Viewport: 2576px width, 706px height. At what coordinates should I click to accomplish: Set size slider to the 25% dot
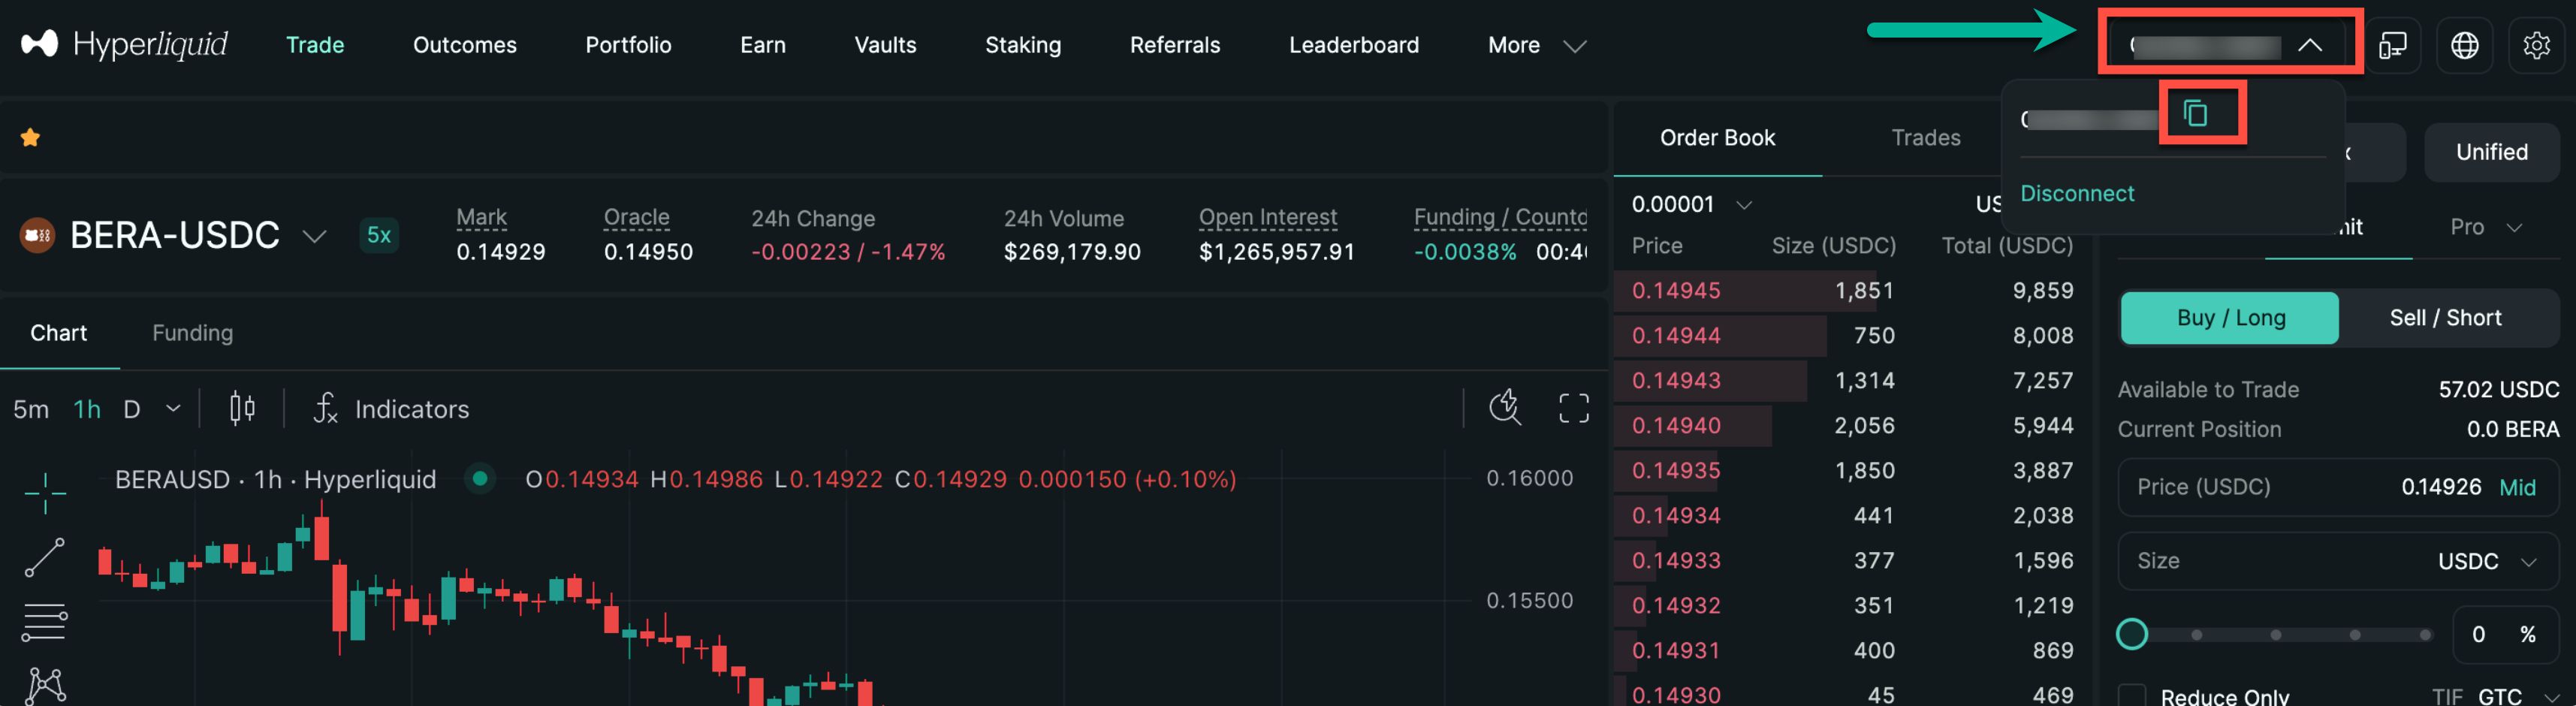coord(2196,635)
